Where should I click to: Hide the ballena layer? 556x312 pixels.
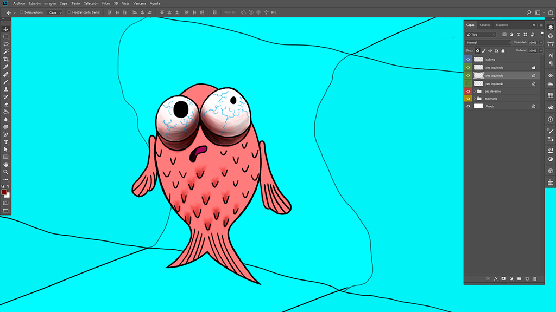(469, 60)
